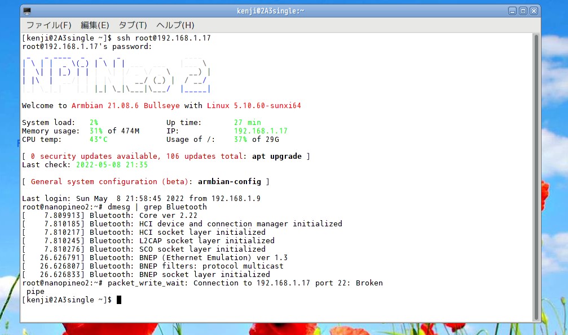Click the scrollbar up arrow
Image resolution: width=568 pixels, height=335 pixels.
536,37
